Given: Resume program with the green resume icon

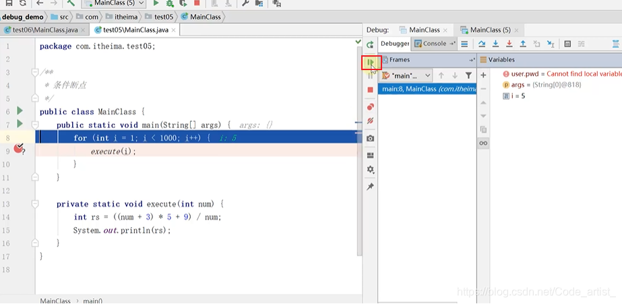Looking at the screenshot, I should coord(370,62).
